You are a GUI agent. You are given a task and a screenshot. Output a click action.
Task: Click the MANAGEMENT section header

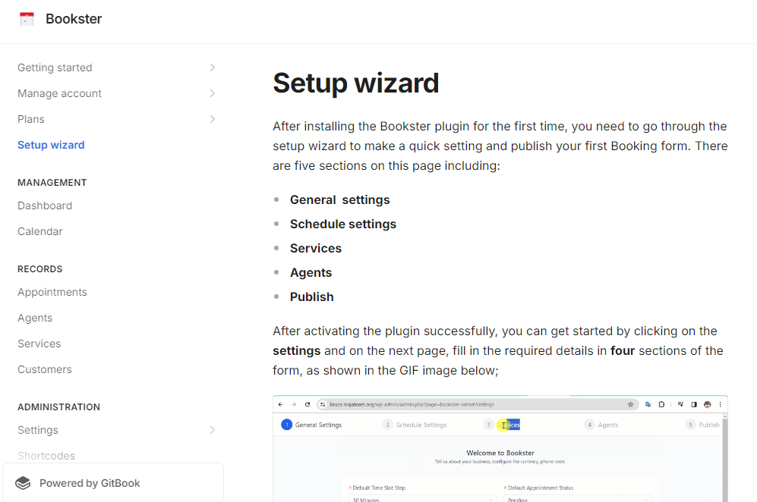[52, 183]
